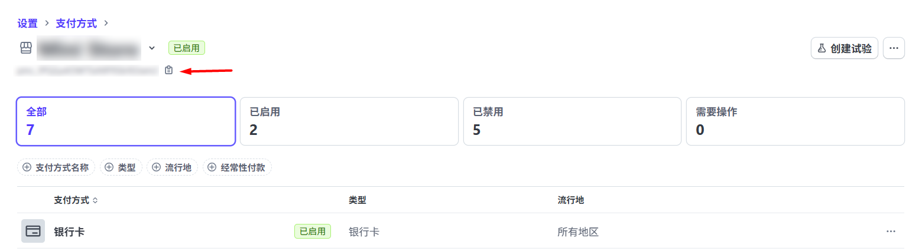Open the 需要操作 tab showing 0
This screenshot has height=251, width=922.
click(795, 121)
